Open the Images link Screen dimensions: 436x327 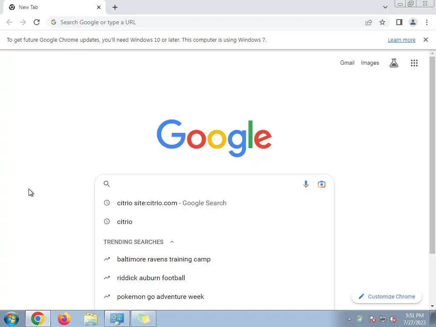pyautogui.click(x=370, y=63)
